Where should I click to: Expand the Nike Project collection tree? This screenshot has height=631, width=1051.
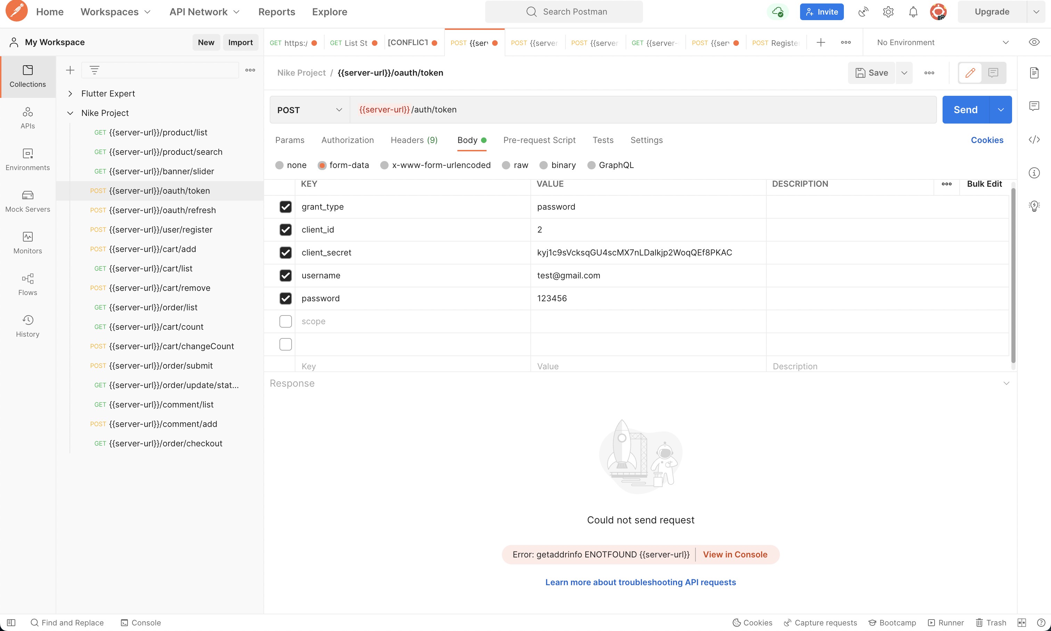click(x=69, y=113)
